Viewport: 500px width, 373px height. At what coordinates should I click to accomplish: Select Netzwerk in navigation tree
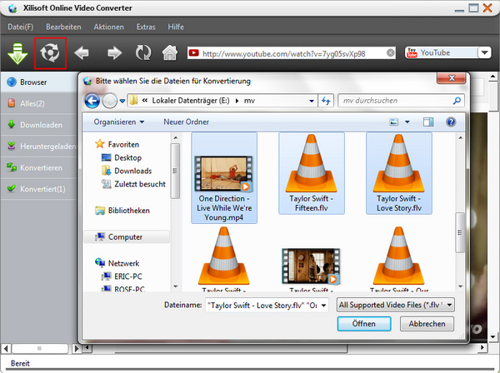pos(117,263)
